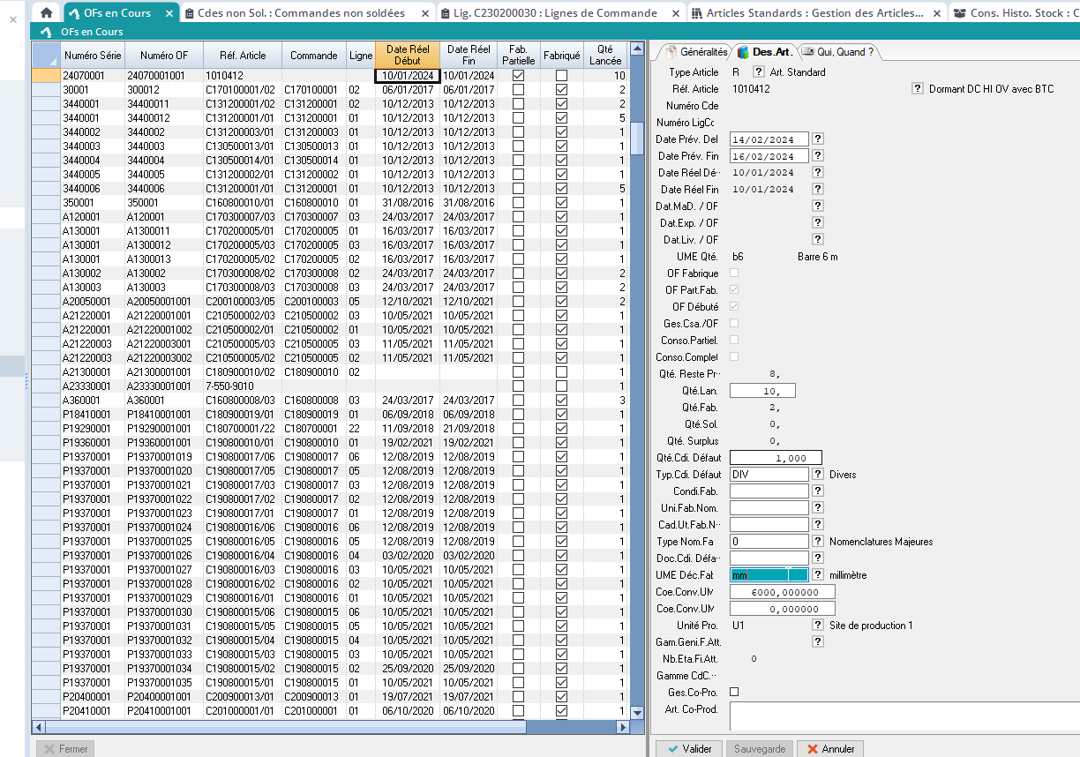Open lookup next to Type Nom.Fa field
The width and height of the screenshot is (1080, 757).
click(818, 542)
